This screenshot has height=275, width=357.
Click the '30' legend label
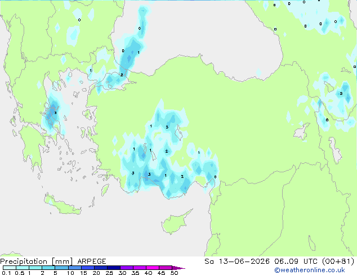(122, 273)
